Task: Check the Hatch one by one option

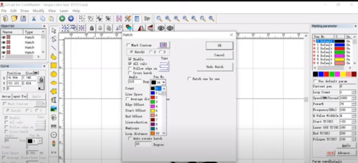Action: 189,79
